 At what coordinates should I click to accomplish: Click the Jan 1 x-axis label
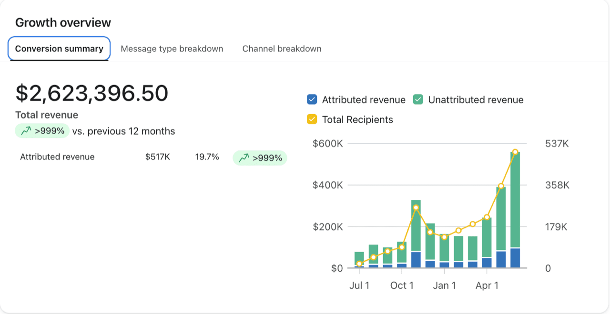click(x=444, y=285)
